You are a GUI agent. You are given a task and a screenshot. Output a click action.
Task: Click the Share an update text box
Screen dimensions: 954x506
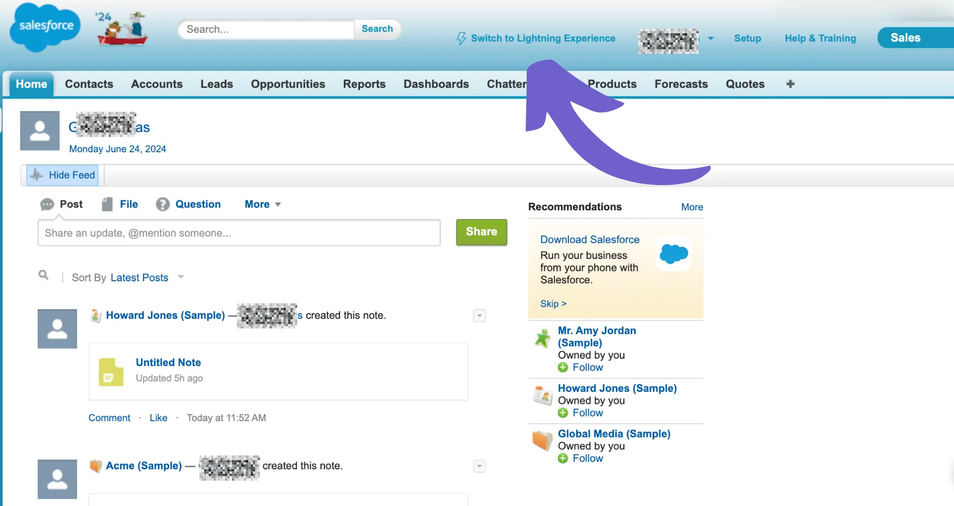pos(239,233)
